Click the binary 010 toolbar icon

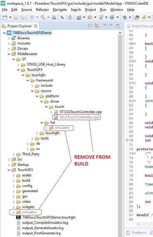(54, 18)
